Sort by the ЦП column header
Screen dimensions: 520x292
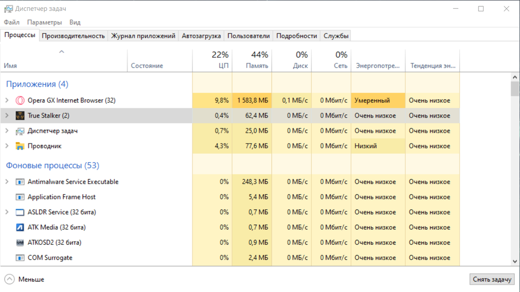click(212, 60)
